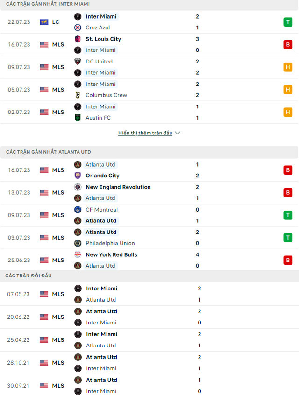Viewport: 299px width, 395px height.
Task: Open the 'Hiển thị thêm trận đấu' link
Action: [145, 133]
